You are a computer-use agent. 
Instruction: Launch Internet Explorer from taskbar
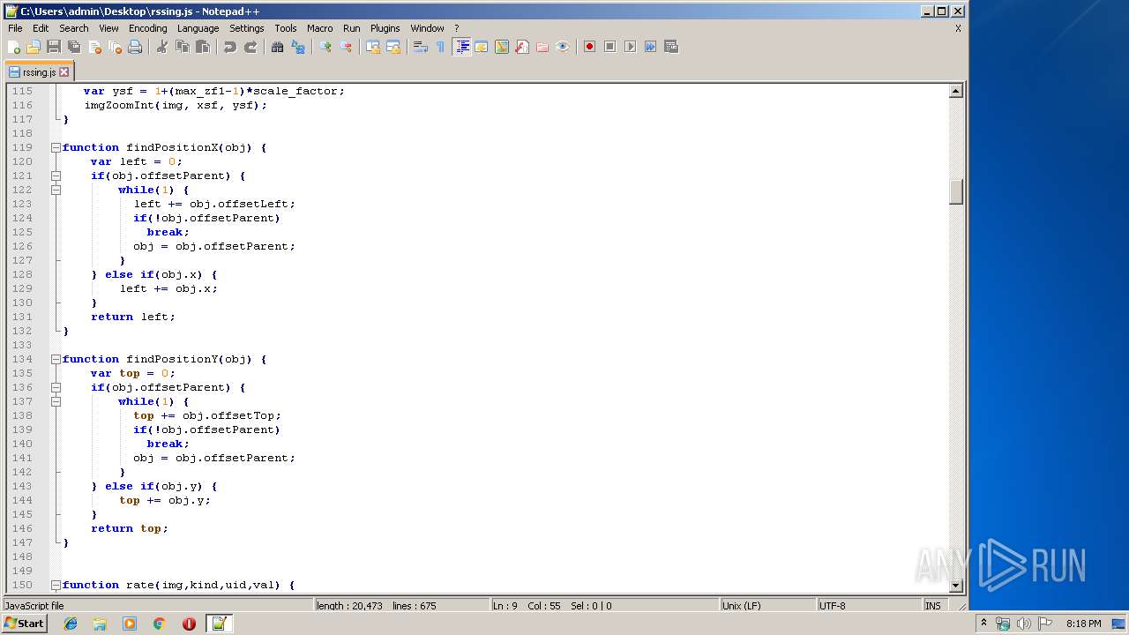(x=71, y=624)
